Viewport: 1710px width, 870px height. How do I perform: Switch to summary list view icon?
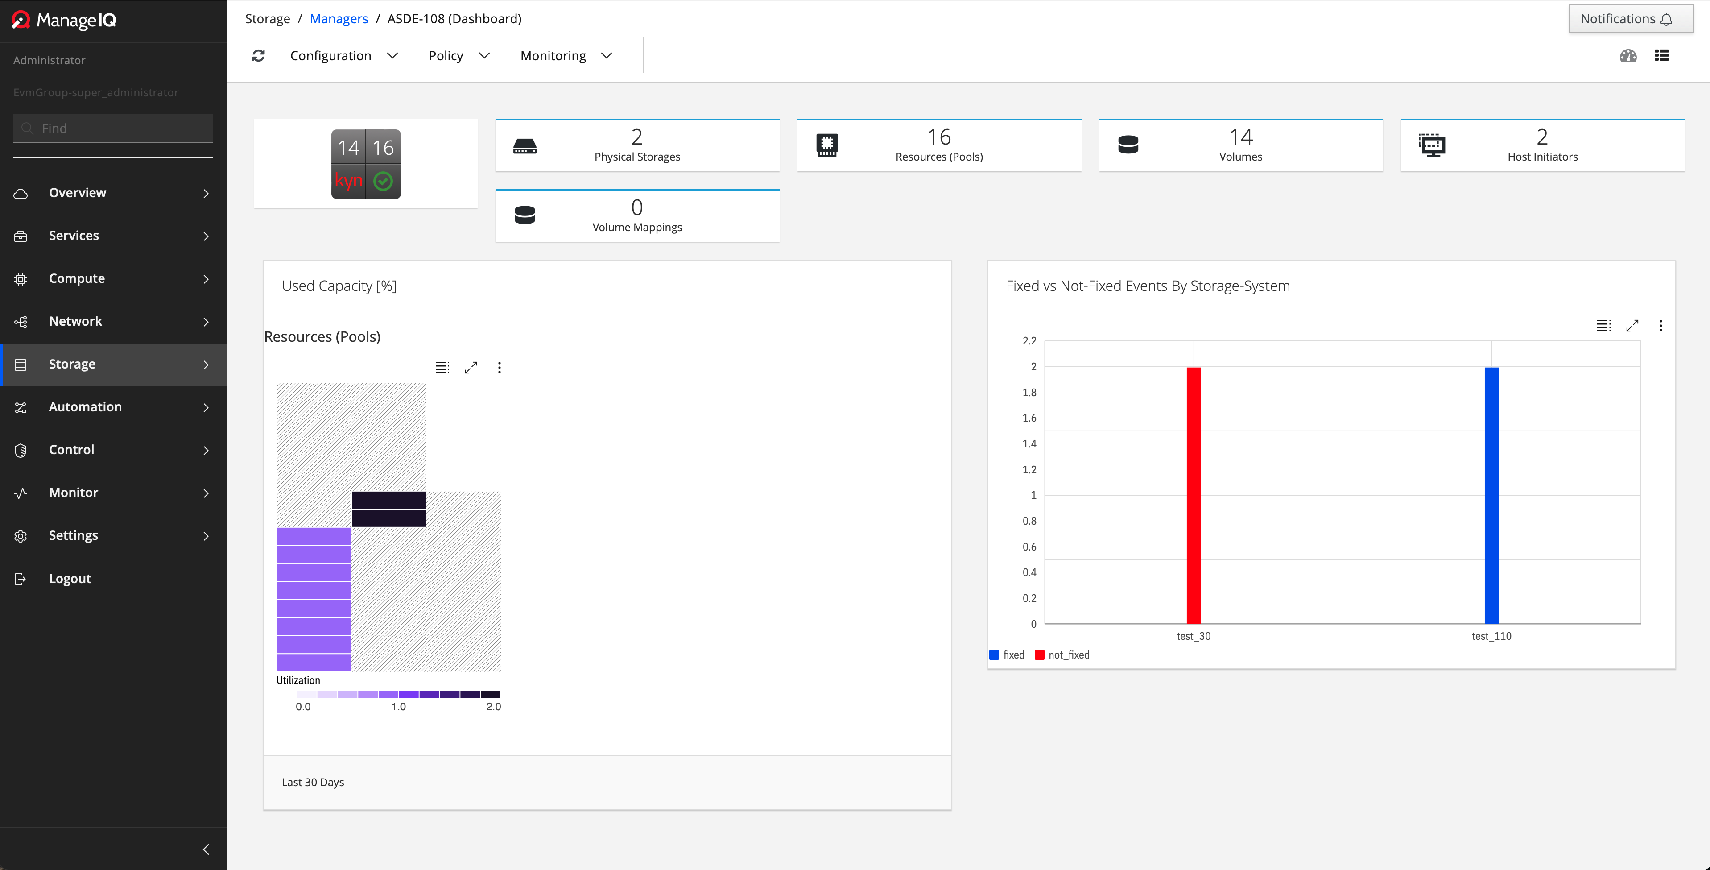(x=1661, y=56)
